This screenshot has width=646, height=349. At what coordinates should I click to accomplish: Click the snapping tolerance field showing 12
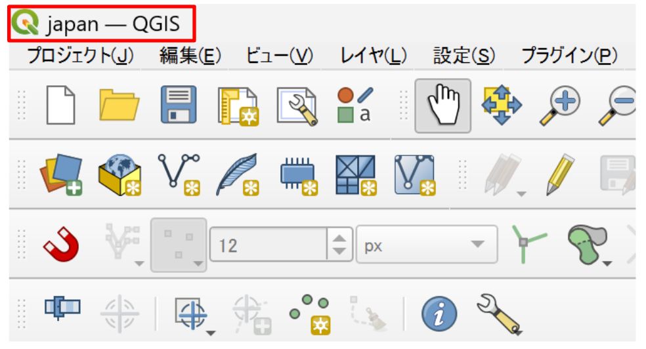pos(269,245)
